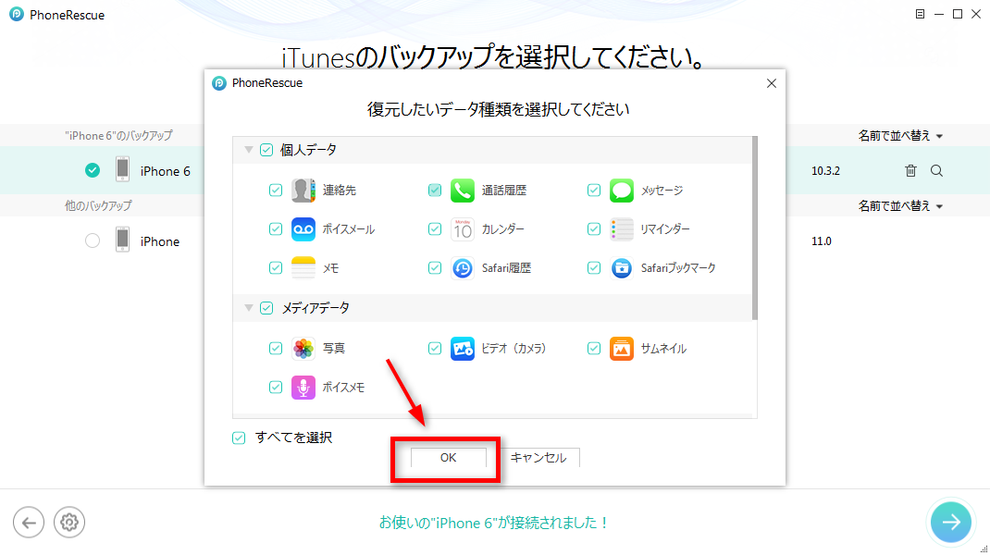Click the Calendar (カレンダー) icon
The width and height of the screenshot is (990, 555).
pos(463,229)
